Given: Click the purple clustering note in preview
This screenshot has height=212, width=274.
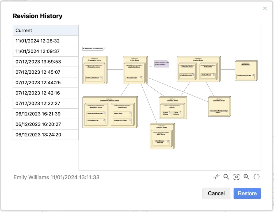Looking at the screenshot, I should 162,64.
